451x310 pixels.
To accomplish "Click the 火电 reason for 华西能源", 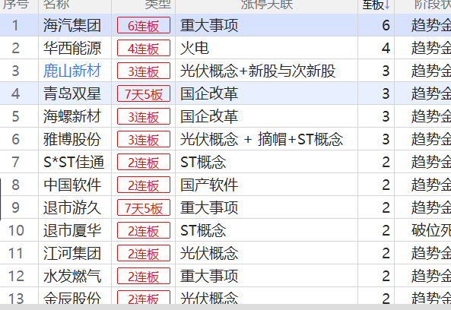I will coord(195,48).
